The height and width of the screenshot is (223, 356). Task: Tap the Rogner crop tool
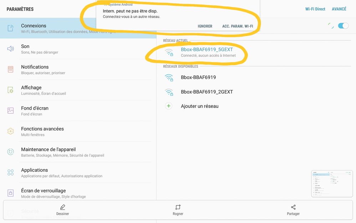click(x=178, y=210)
